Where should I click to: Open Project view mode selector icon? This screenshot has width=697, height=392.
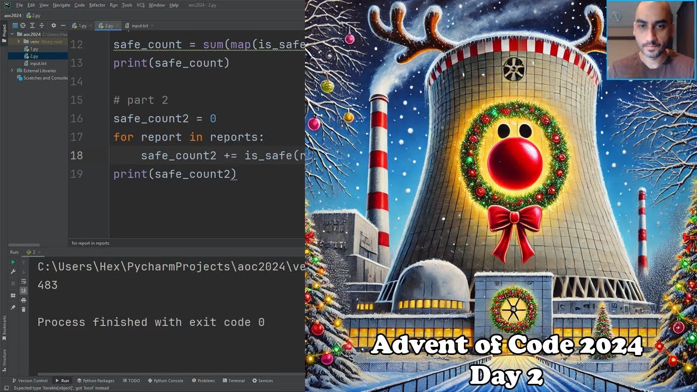15,26
